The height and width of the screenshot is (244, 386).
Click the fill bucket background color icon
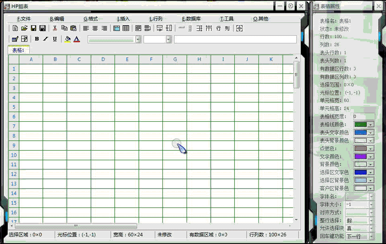coord(68,39)
